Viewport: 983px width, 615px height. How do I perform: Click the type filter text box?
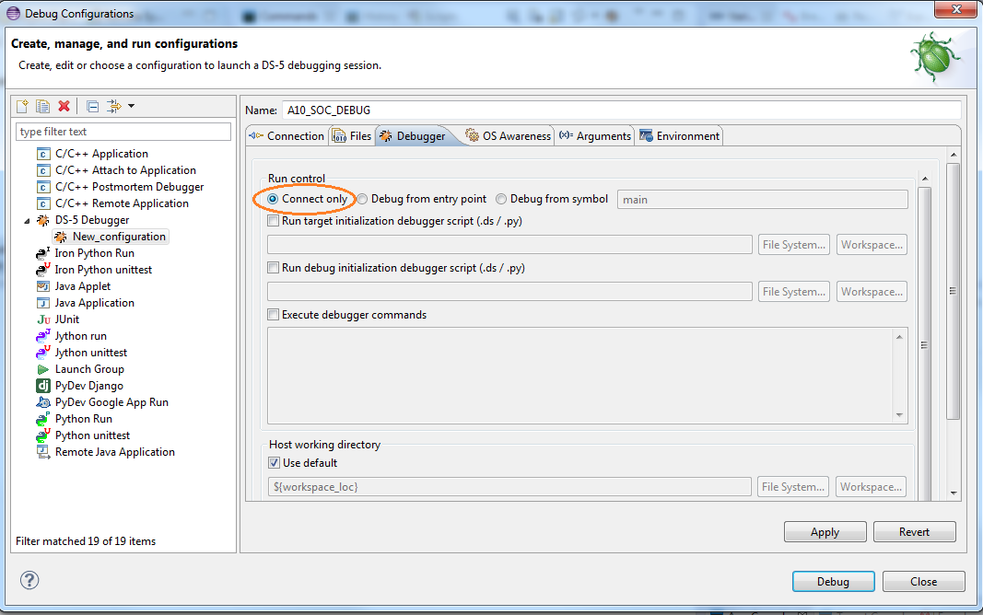point(123,132)
